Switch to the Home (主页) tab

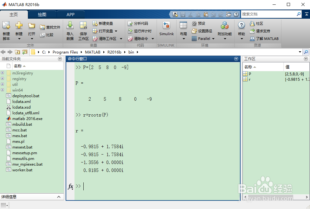coord(14,15)
